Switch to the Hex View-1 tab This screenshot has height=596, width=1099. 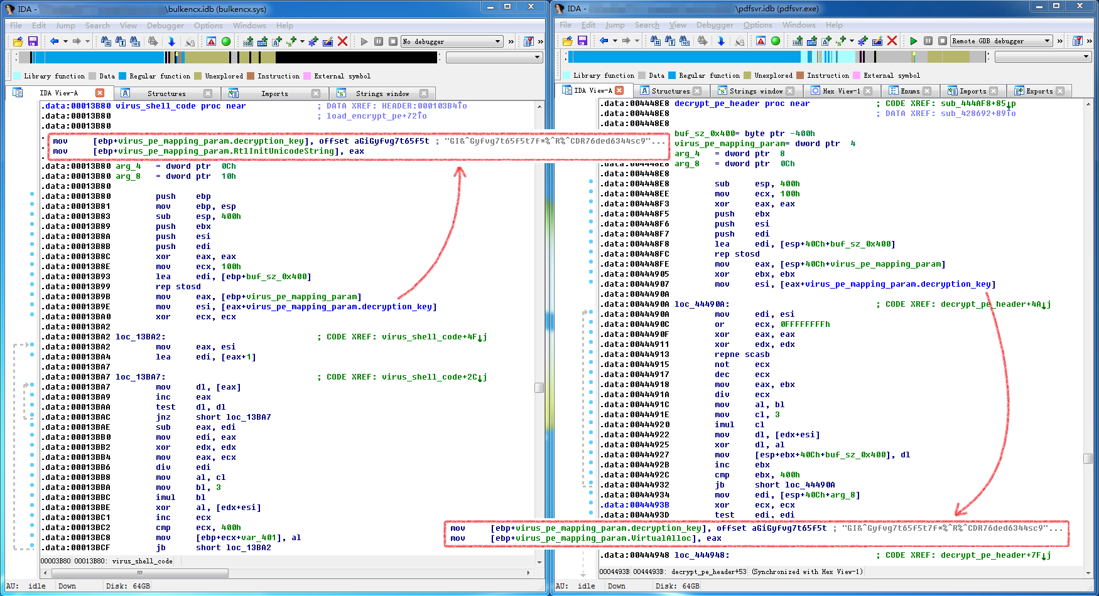(840, 91)
